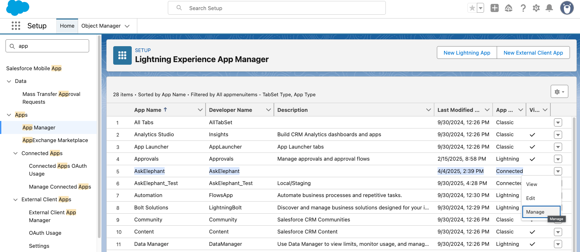Open the notifications bell icon
This screenshot has height=252, width=580.
coord(549,8)
